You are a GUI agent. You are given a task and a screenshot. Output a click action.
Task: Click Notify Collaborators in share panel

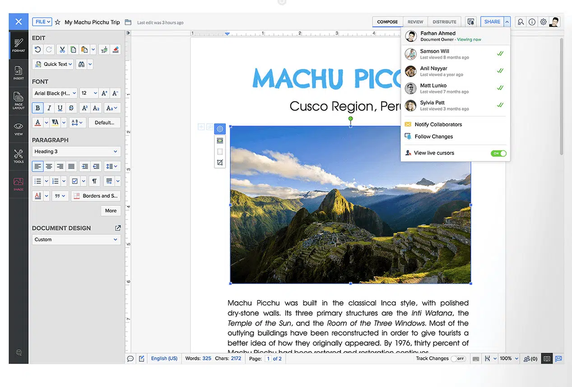click(438, 125)
